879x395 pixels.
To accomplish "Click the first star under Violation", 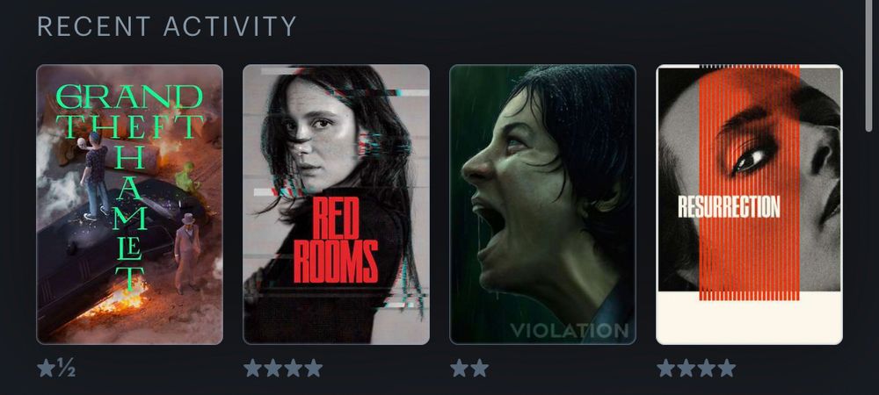I will click(x=459, y=368).
